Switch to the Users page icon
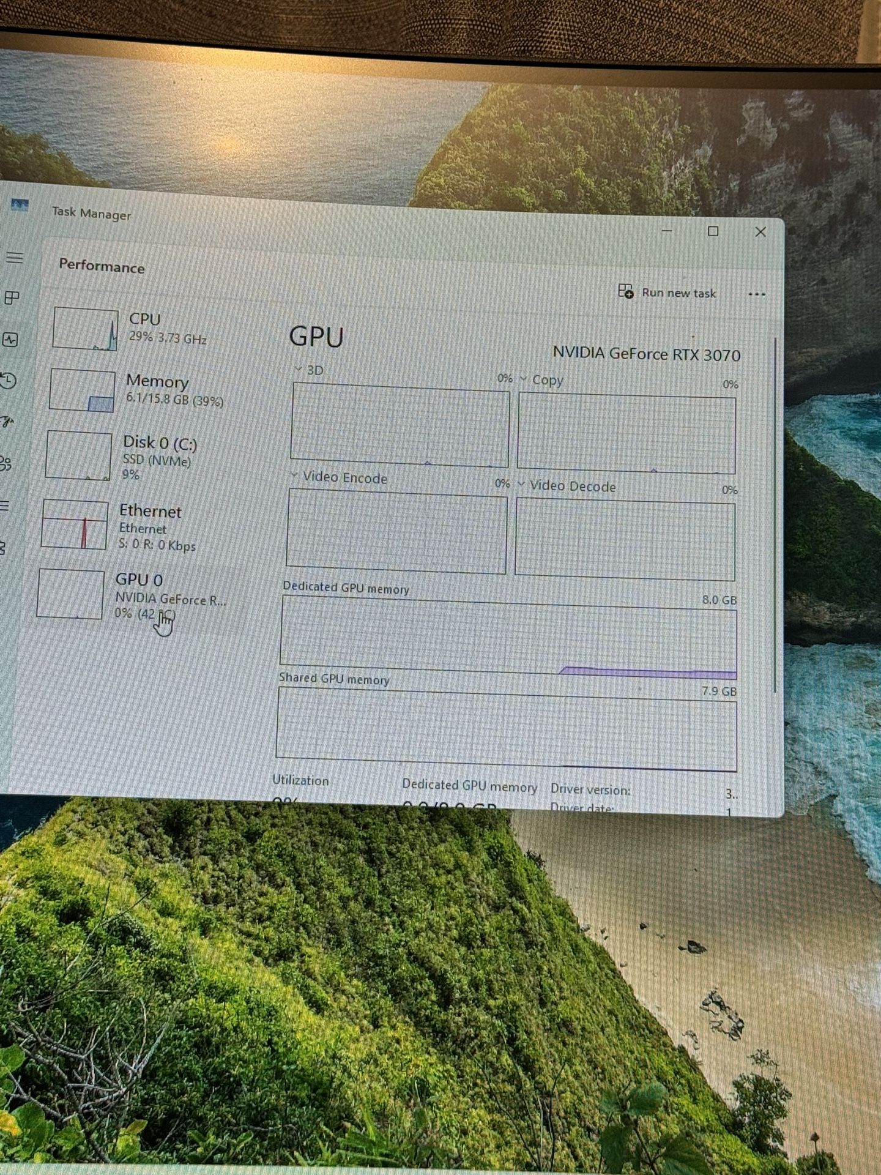 6,463
